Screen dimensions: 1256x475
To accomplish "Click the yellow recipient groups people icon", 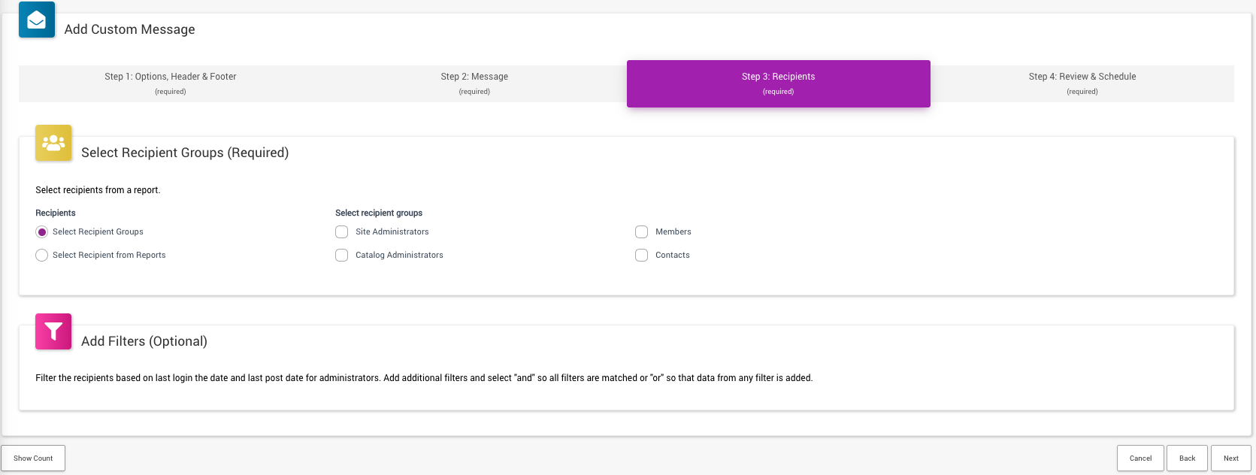I will [53, 143].
